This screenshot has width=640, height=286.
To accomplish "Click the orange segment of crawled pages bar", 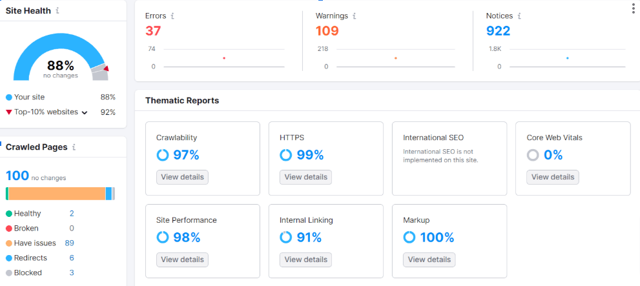I will click(x=57, y=194).
